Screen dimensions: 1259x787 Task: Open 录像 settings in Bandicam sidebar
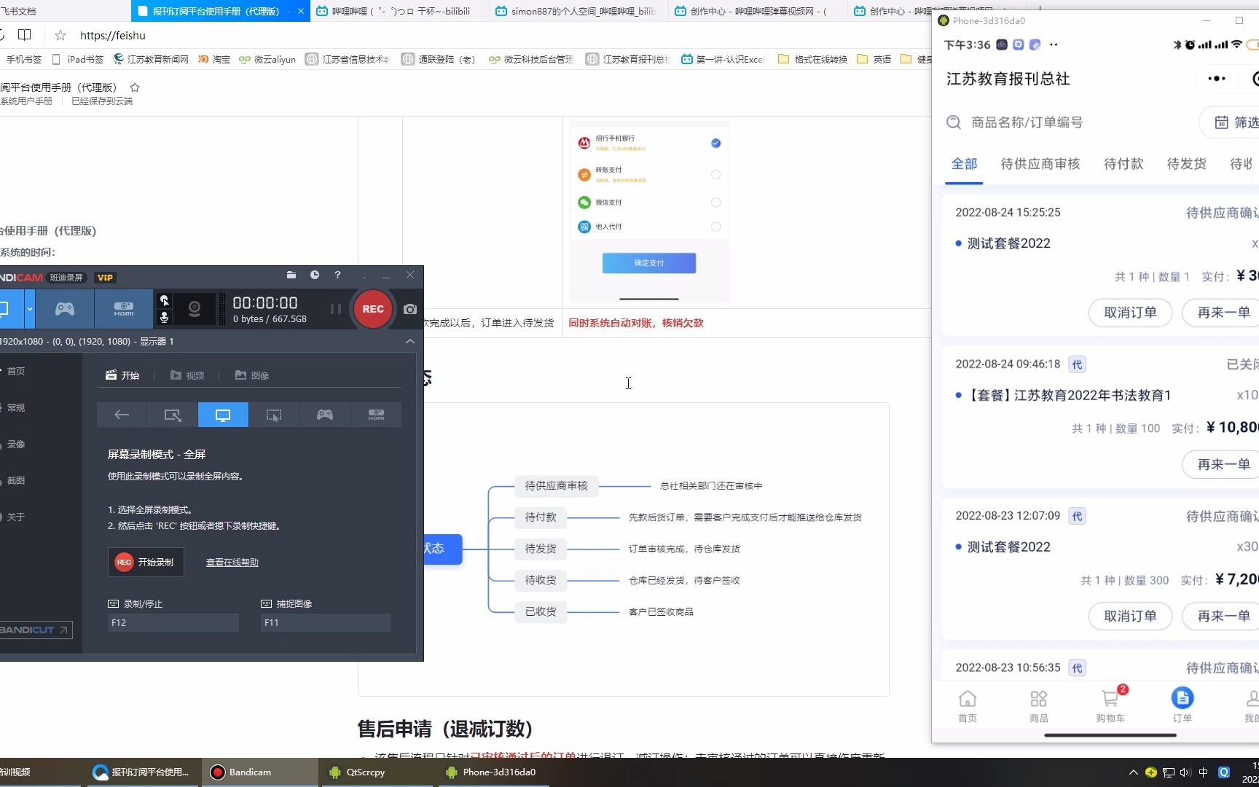pos(16,444)
